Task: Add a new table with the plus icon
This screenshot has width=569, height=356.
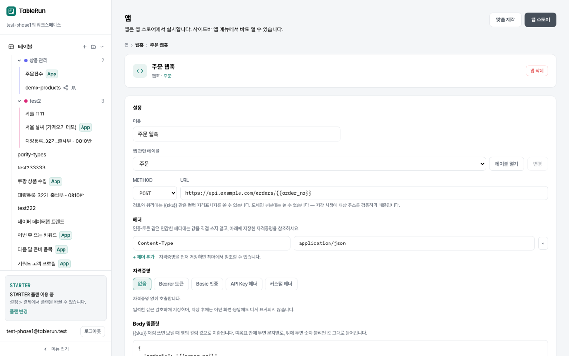Action: [84, 47]
